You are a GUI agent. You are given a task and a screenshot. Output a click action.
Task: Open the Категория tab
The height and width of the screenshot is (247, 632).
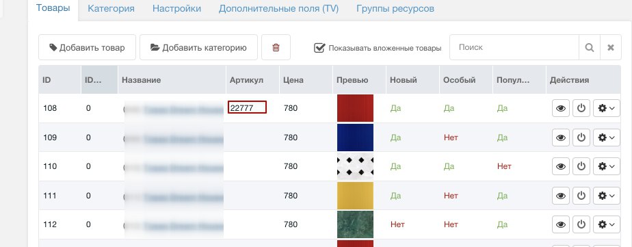111,8
